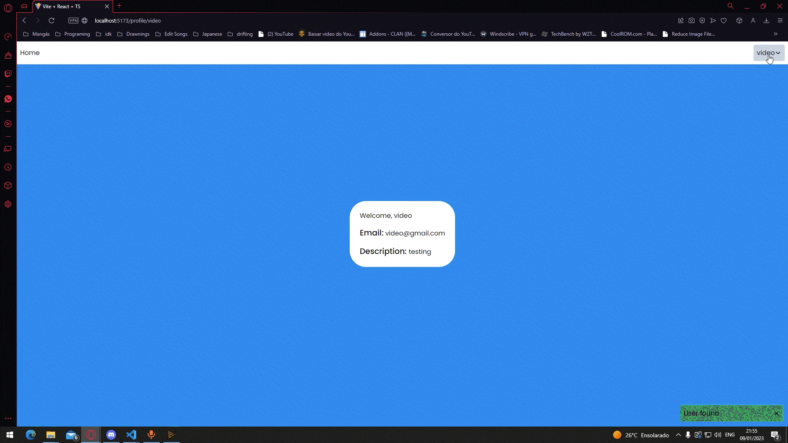Click the Home link in the navbar
The width and height of the screenshot is (788, 443).
point(30,53)
